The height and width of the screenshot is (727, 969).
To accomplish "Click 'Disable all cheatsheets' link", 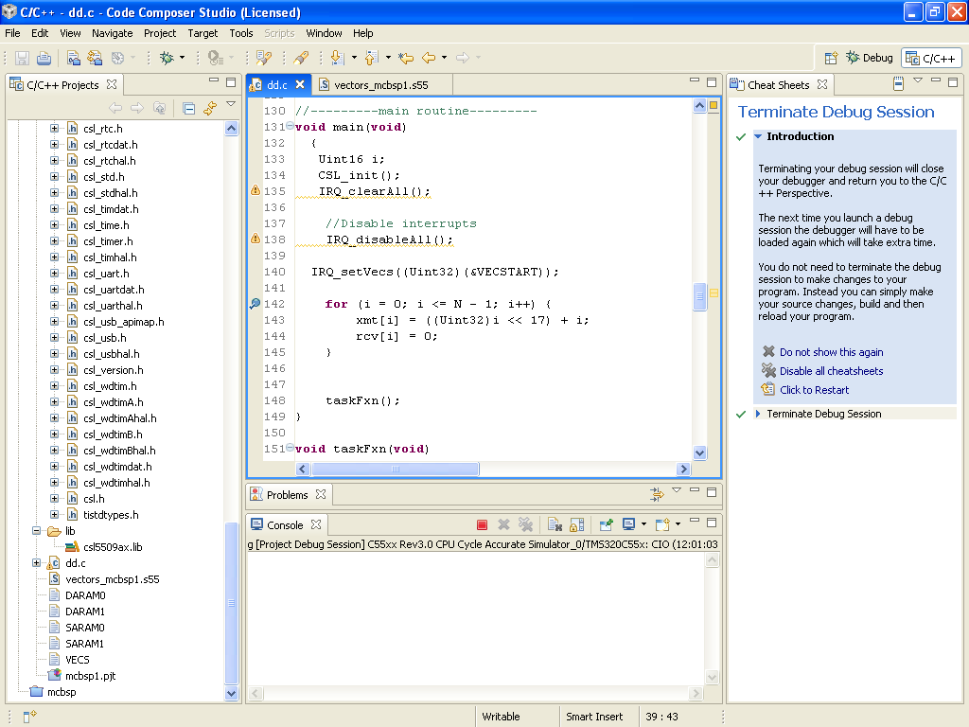I will point(831,371).
